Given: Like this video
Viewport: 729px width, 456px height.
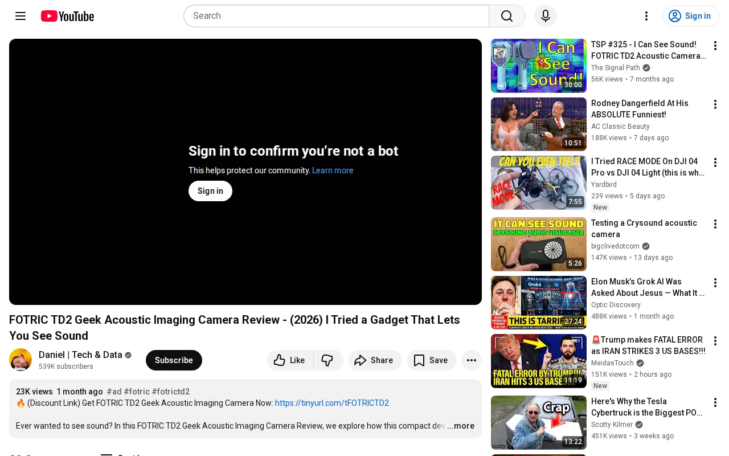Looking at the screenshot, I should (x=290, y=360).
